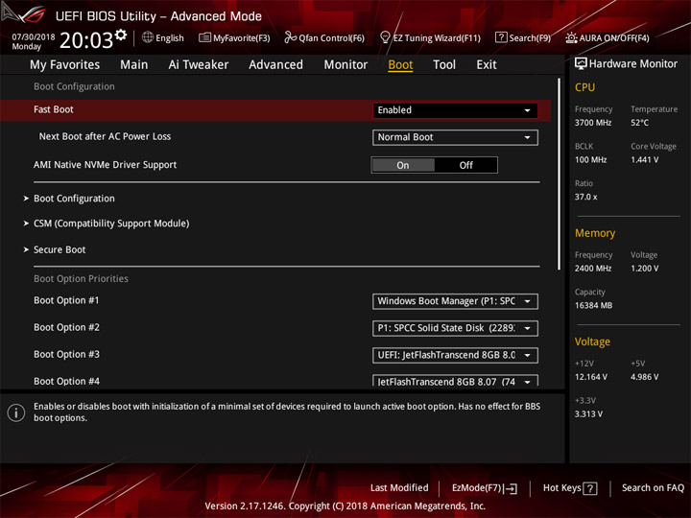
Task: Open Qfan Control fan icon
Action: click(290, 37)
